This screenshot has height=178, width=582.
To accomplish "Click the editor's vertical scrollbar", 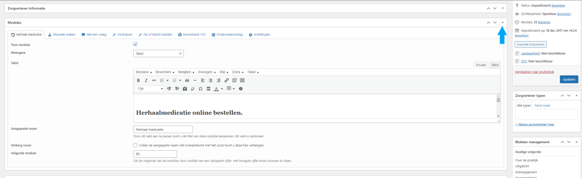I will coord(498,107).
